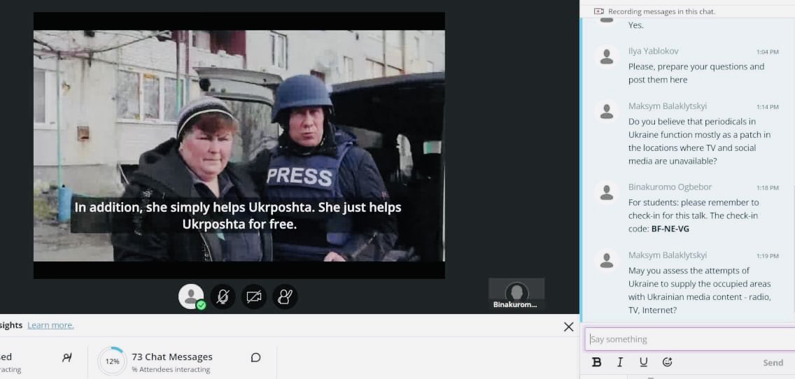Click the Ilya Yablokov name in chat

653,51
